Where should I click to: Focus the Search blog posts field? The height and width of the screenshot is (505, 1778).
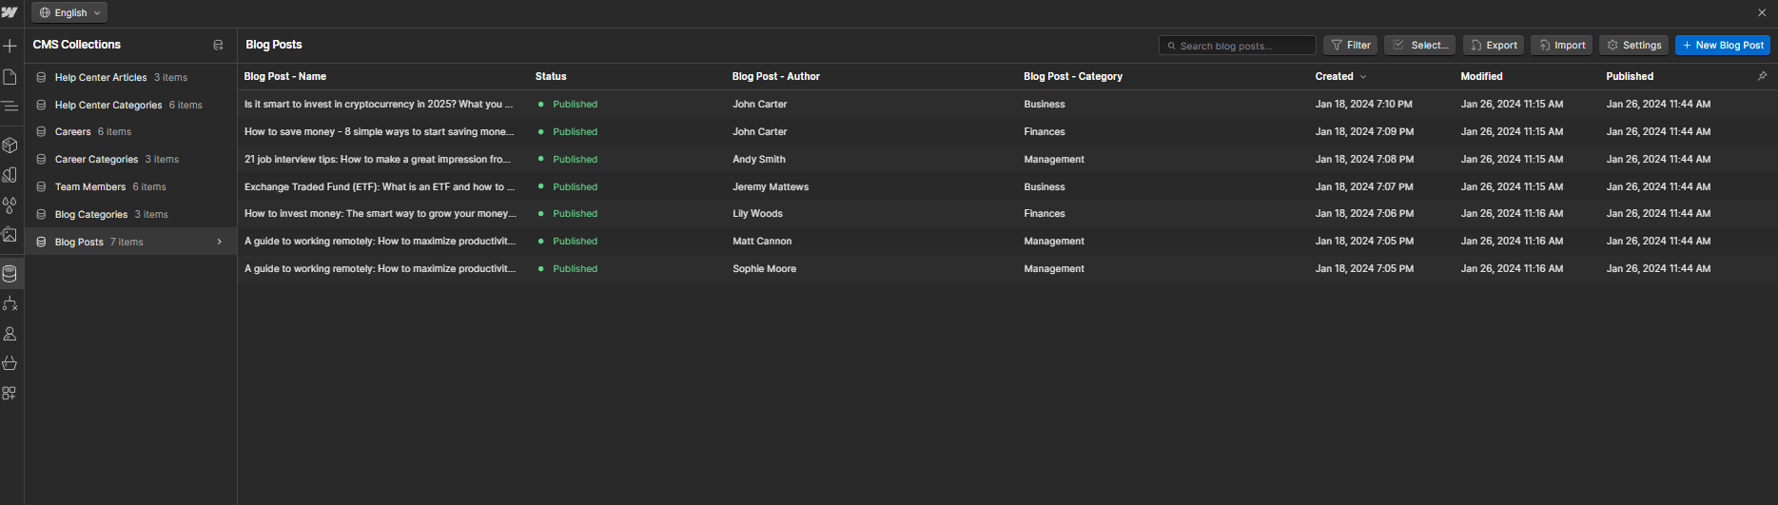coord(1237,45)
